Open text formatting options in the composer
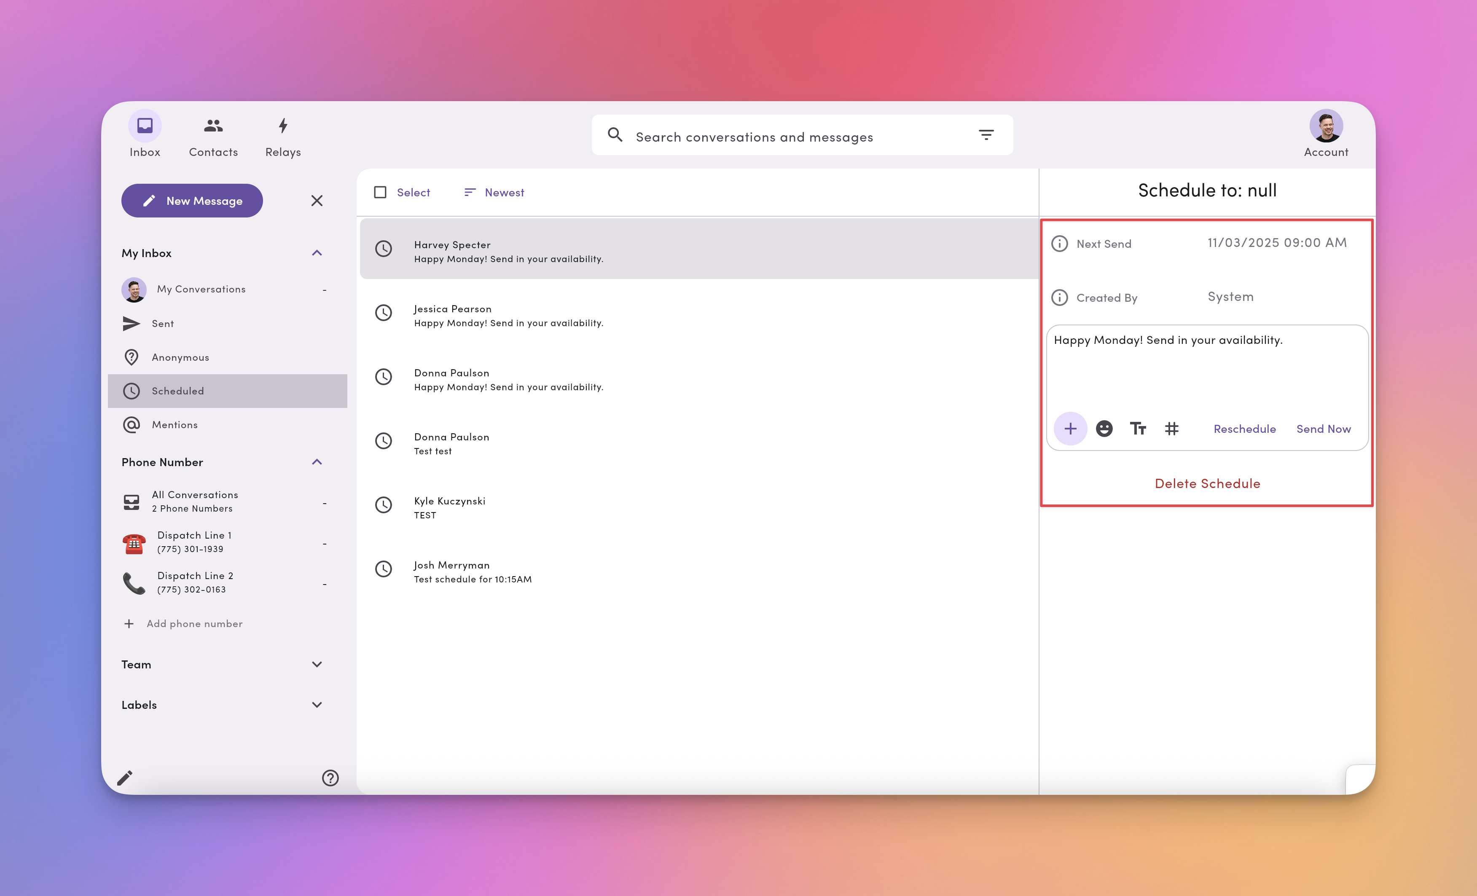1477x896 pixels. (1137, 429)
